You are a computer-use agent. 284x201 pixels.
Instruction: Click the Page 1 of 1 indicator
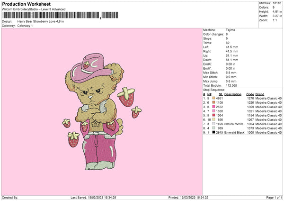pyautogui.click(x=274, y=198)
